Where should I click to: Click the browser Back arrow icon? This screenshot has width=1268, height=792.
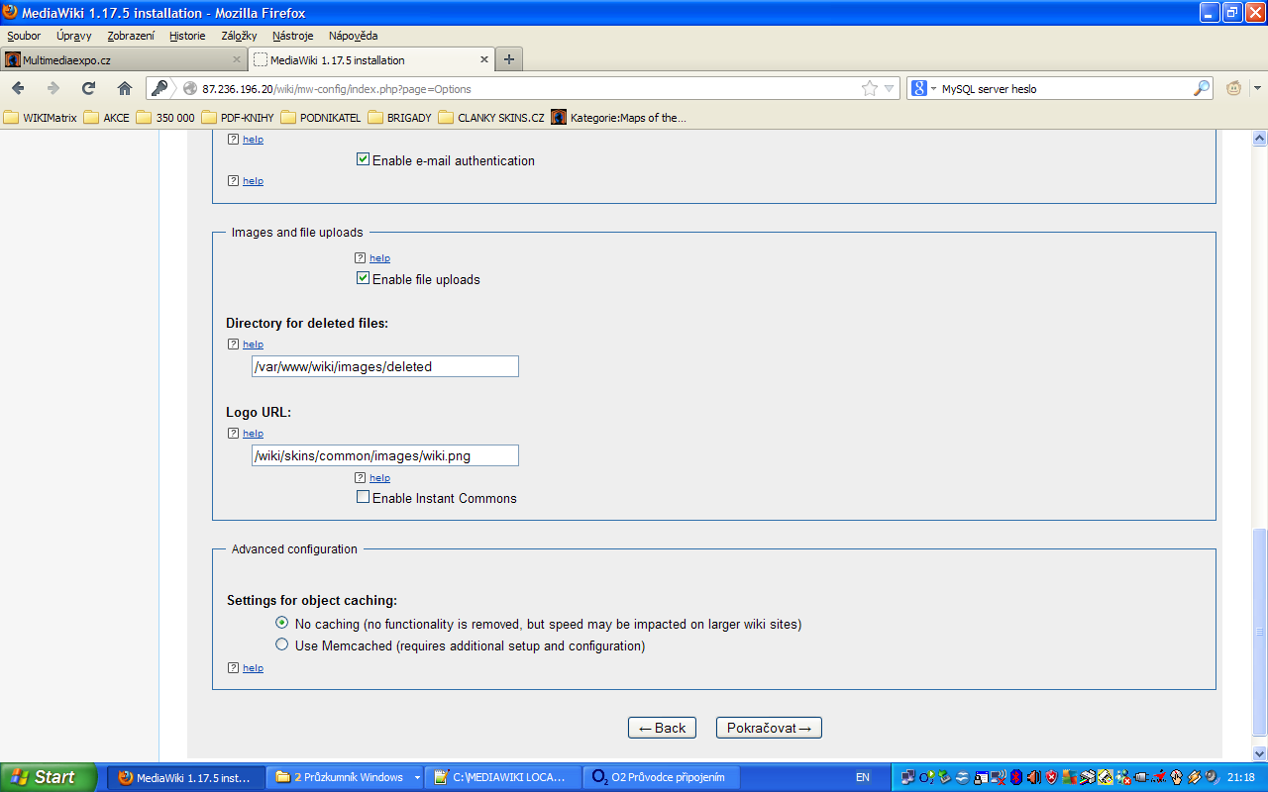19,88
